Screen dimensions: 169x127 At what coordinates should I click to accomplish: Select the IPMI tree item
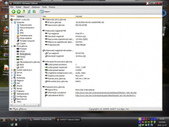tap(22, 33)
